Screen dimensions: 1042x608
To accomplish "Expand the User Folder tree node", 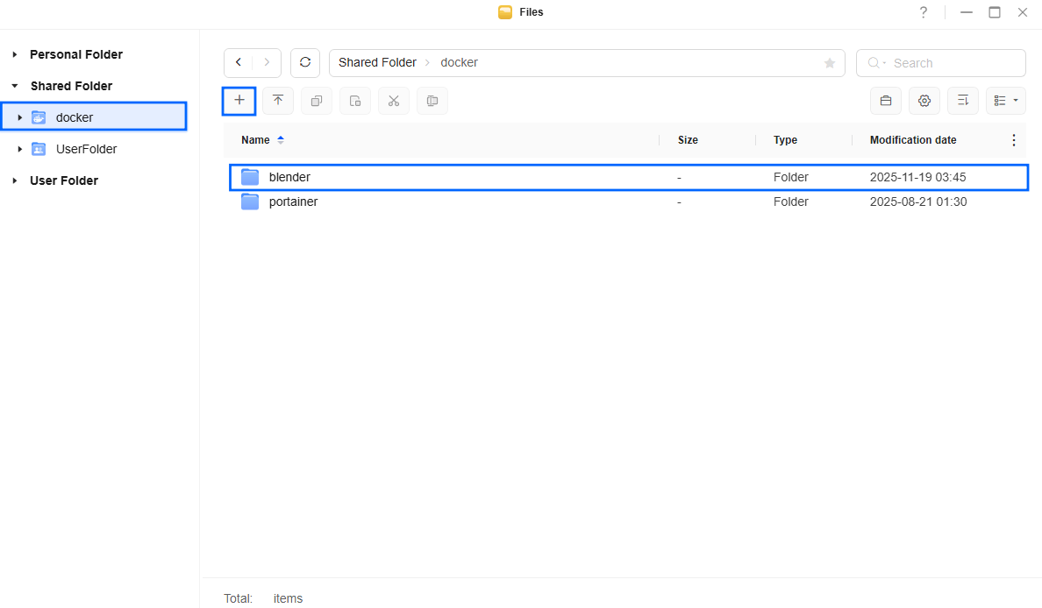I will tap(15, 180).
